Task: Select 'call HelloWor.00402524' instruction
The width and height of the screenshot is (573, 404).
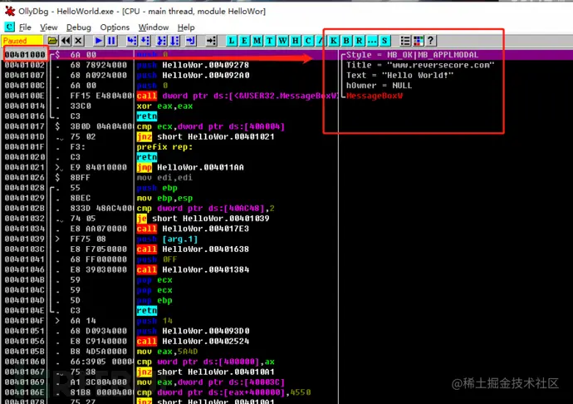Action: click(x=193, y=342)
